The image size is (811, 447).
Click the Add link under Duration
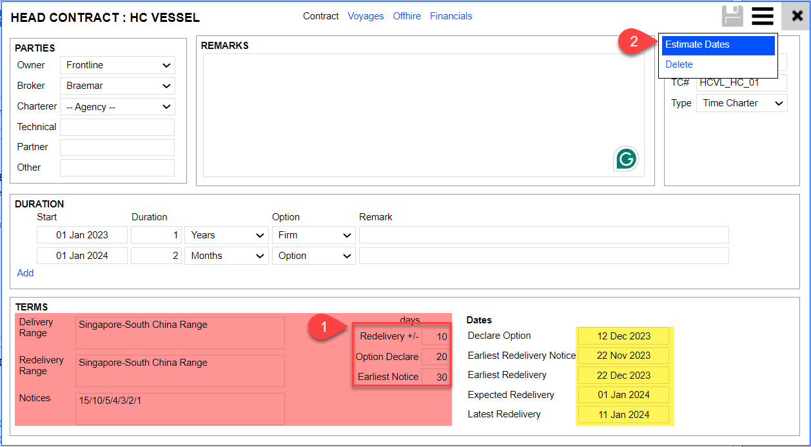point(25,273)
